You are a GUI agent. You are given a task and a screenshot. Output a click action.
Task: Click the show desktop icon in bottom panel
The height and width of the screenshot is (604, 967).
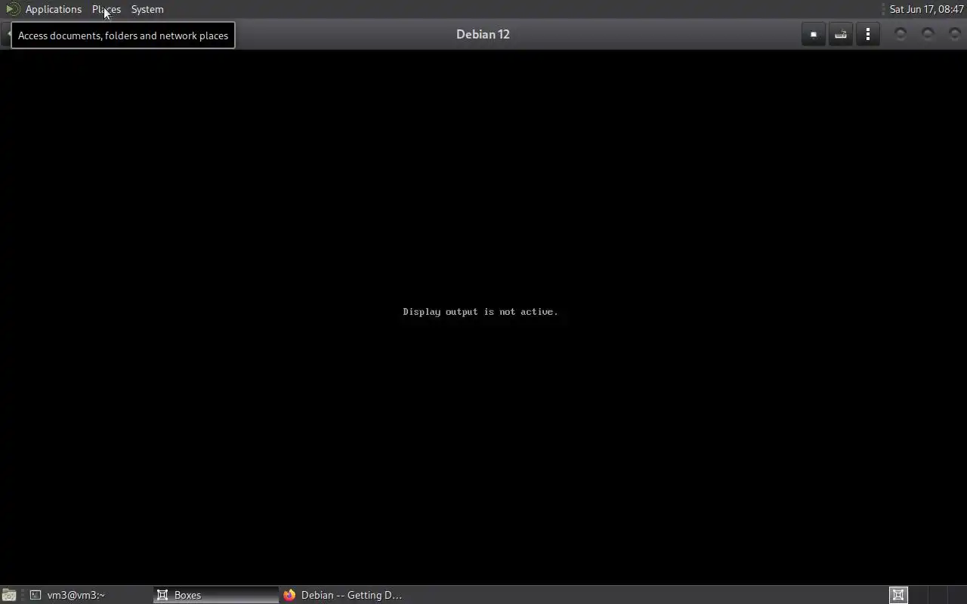pyautogui.click(x=8, y=595)
